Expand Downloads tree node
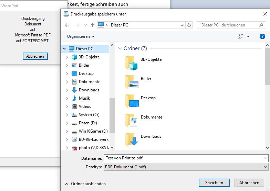The height and width of the screenshot is (191, 270). point(67,90)
